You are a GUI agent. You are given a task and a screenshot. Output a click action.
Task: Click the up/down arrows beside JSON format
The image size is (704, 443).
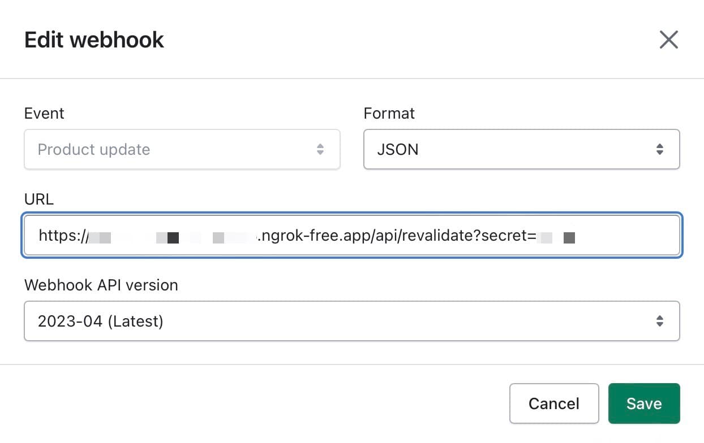(659, 149)
